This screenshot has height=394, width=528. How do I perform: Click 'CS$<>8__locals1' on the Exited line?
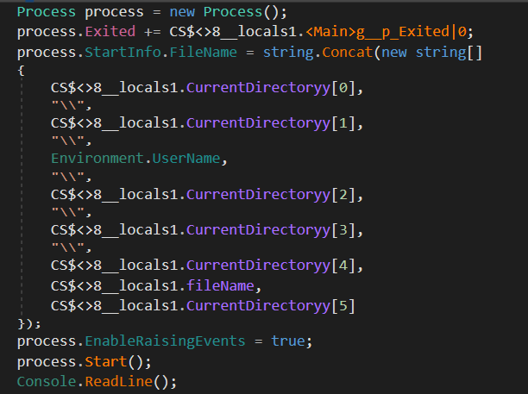point(233,32)
